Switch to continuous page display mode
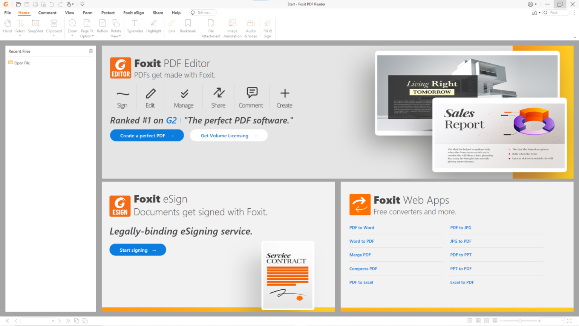The width and height of the screenshot is (579, 326). (x=478, y=320)
